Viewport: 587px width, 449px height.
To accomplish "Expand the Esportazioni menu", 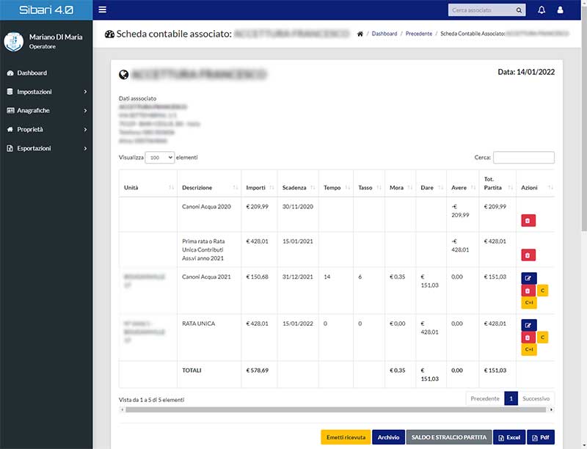I will [x=46, y=148].
